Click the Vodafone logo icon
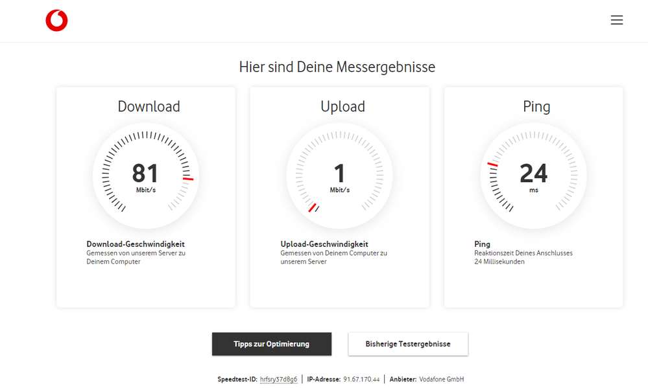The height and width of the screenshot is (388, 648). [x=56, y=20]
